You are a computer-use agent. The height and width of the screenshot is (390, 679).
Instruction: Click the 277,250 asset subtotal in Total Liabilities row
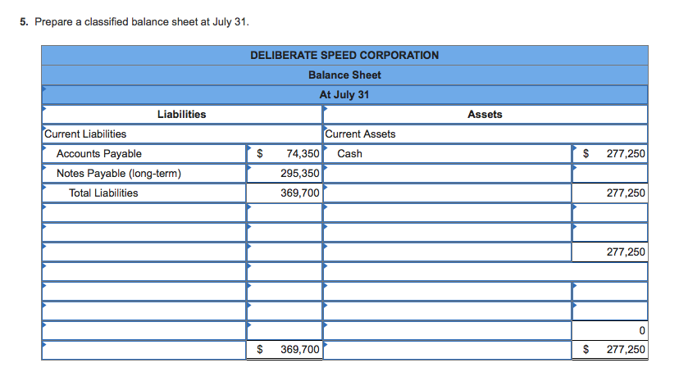coord(610,193)
